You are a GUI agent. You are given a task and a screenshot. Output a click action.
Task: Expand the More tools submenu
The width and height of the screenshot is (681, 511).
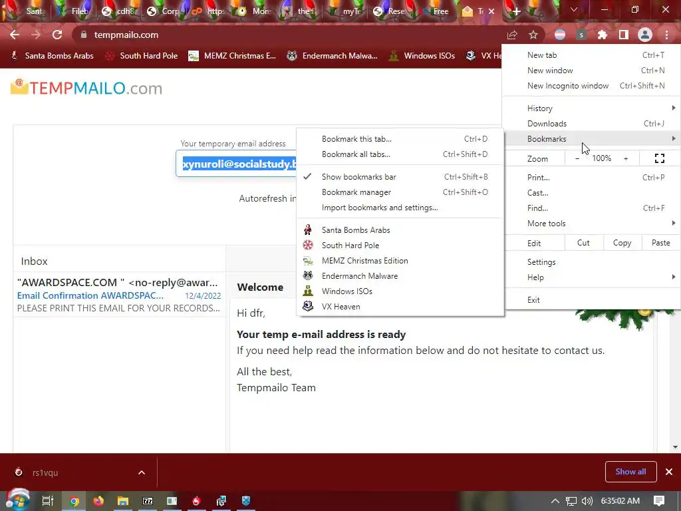click(x=591, y=224)
